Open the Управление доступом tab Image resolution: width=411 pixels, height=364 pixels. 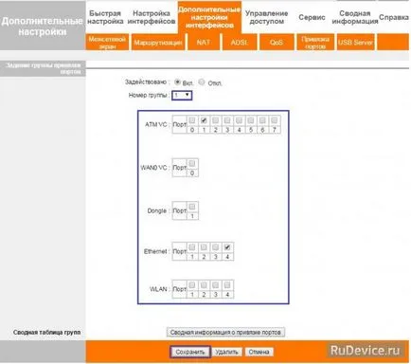[267, 17]
